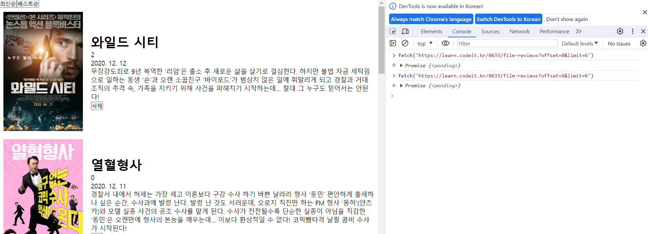Open DevTools settings gear icon
Image resolution: width=648 pixels, height=234 pixels.
click(x=620, y=31)
